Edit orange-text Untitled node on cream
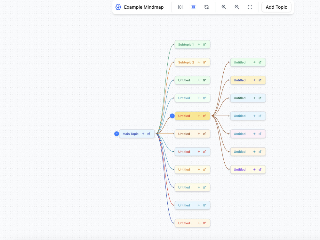Viewport: 320px width, 240px height. point(204,169)
